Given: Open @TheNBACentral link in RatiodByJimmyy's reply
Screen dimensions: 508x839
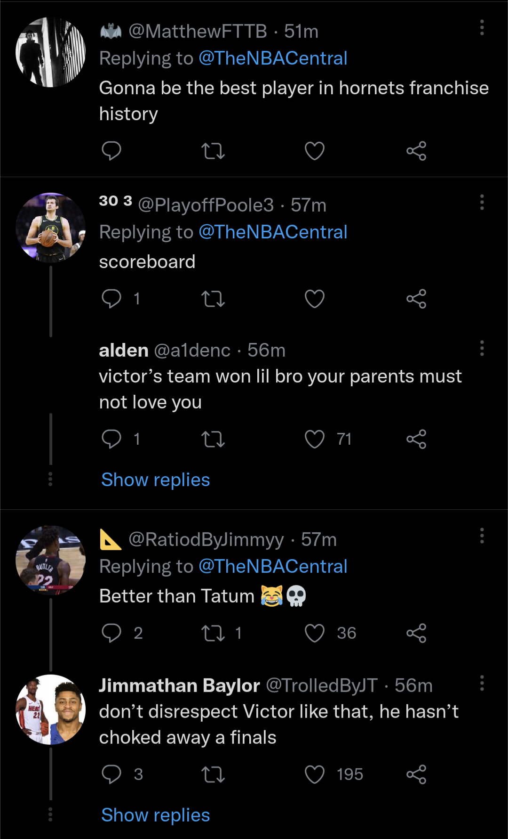Looking at the screenshot, I should click(x=273, y=567).
